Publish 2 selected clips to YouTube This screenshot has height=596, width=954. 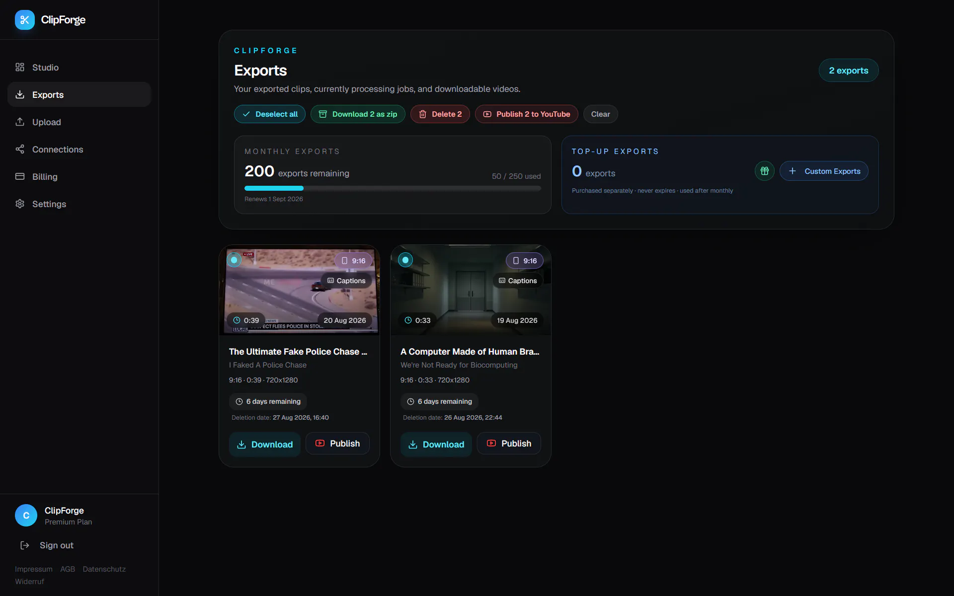(x=527, y=114)
